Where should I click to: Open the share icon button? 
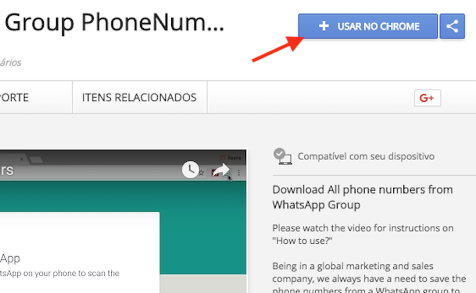click(452, 27)
